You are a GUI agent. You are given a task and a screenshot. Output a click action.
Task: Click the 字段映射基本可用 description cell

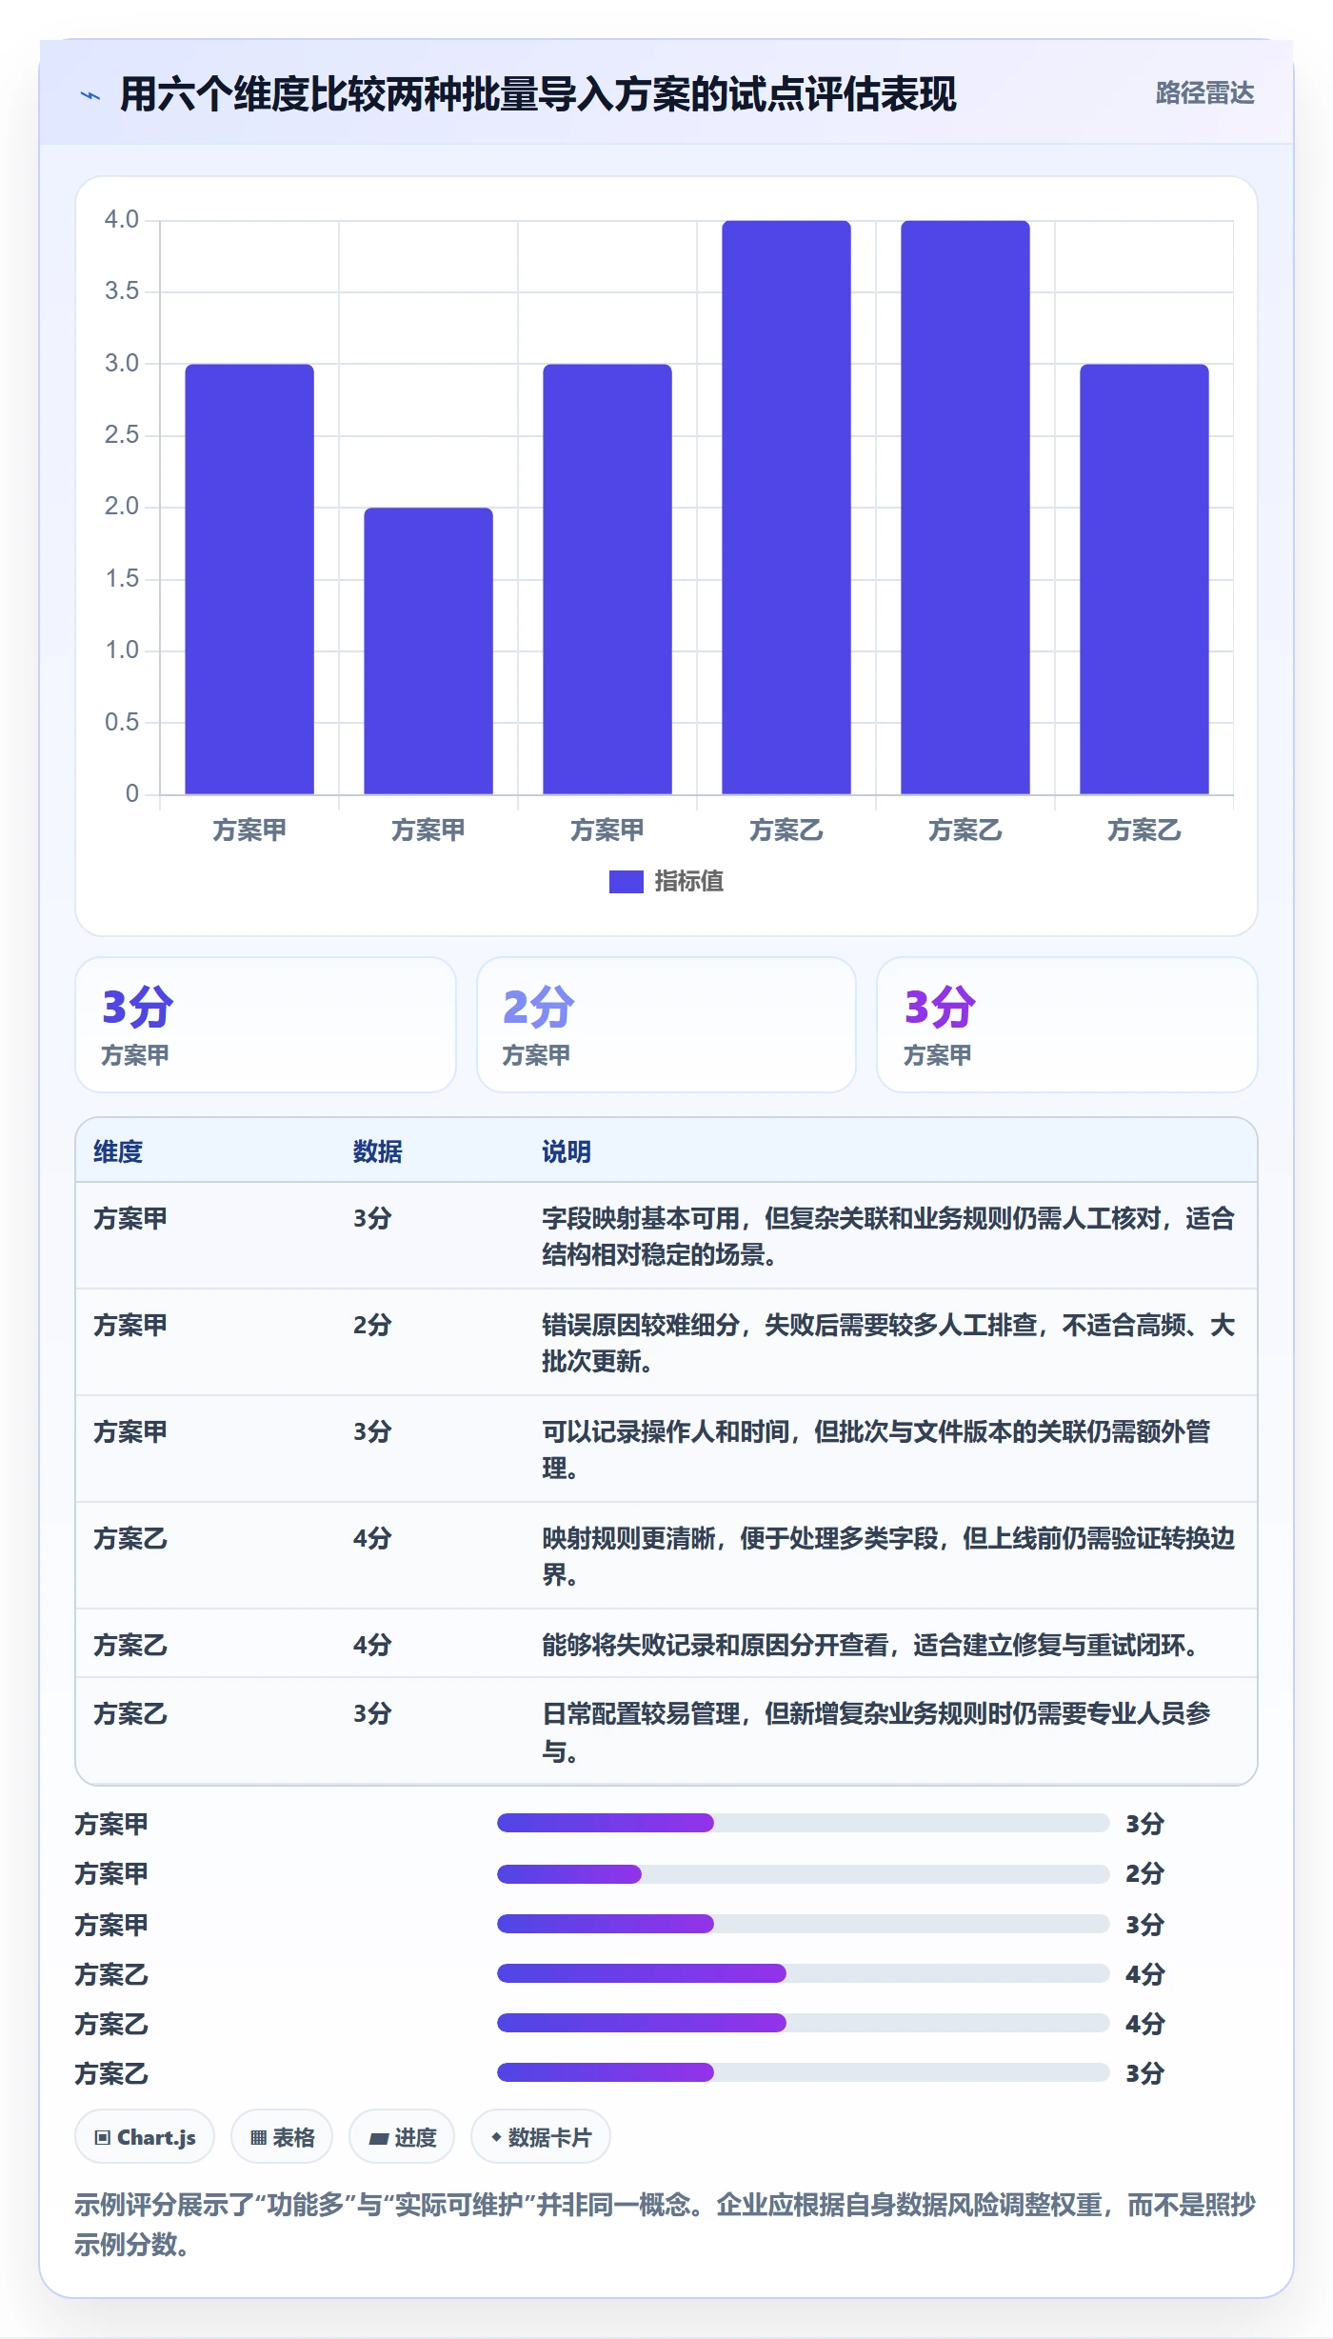[x=888, y=1236]
